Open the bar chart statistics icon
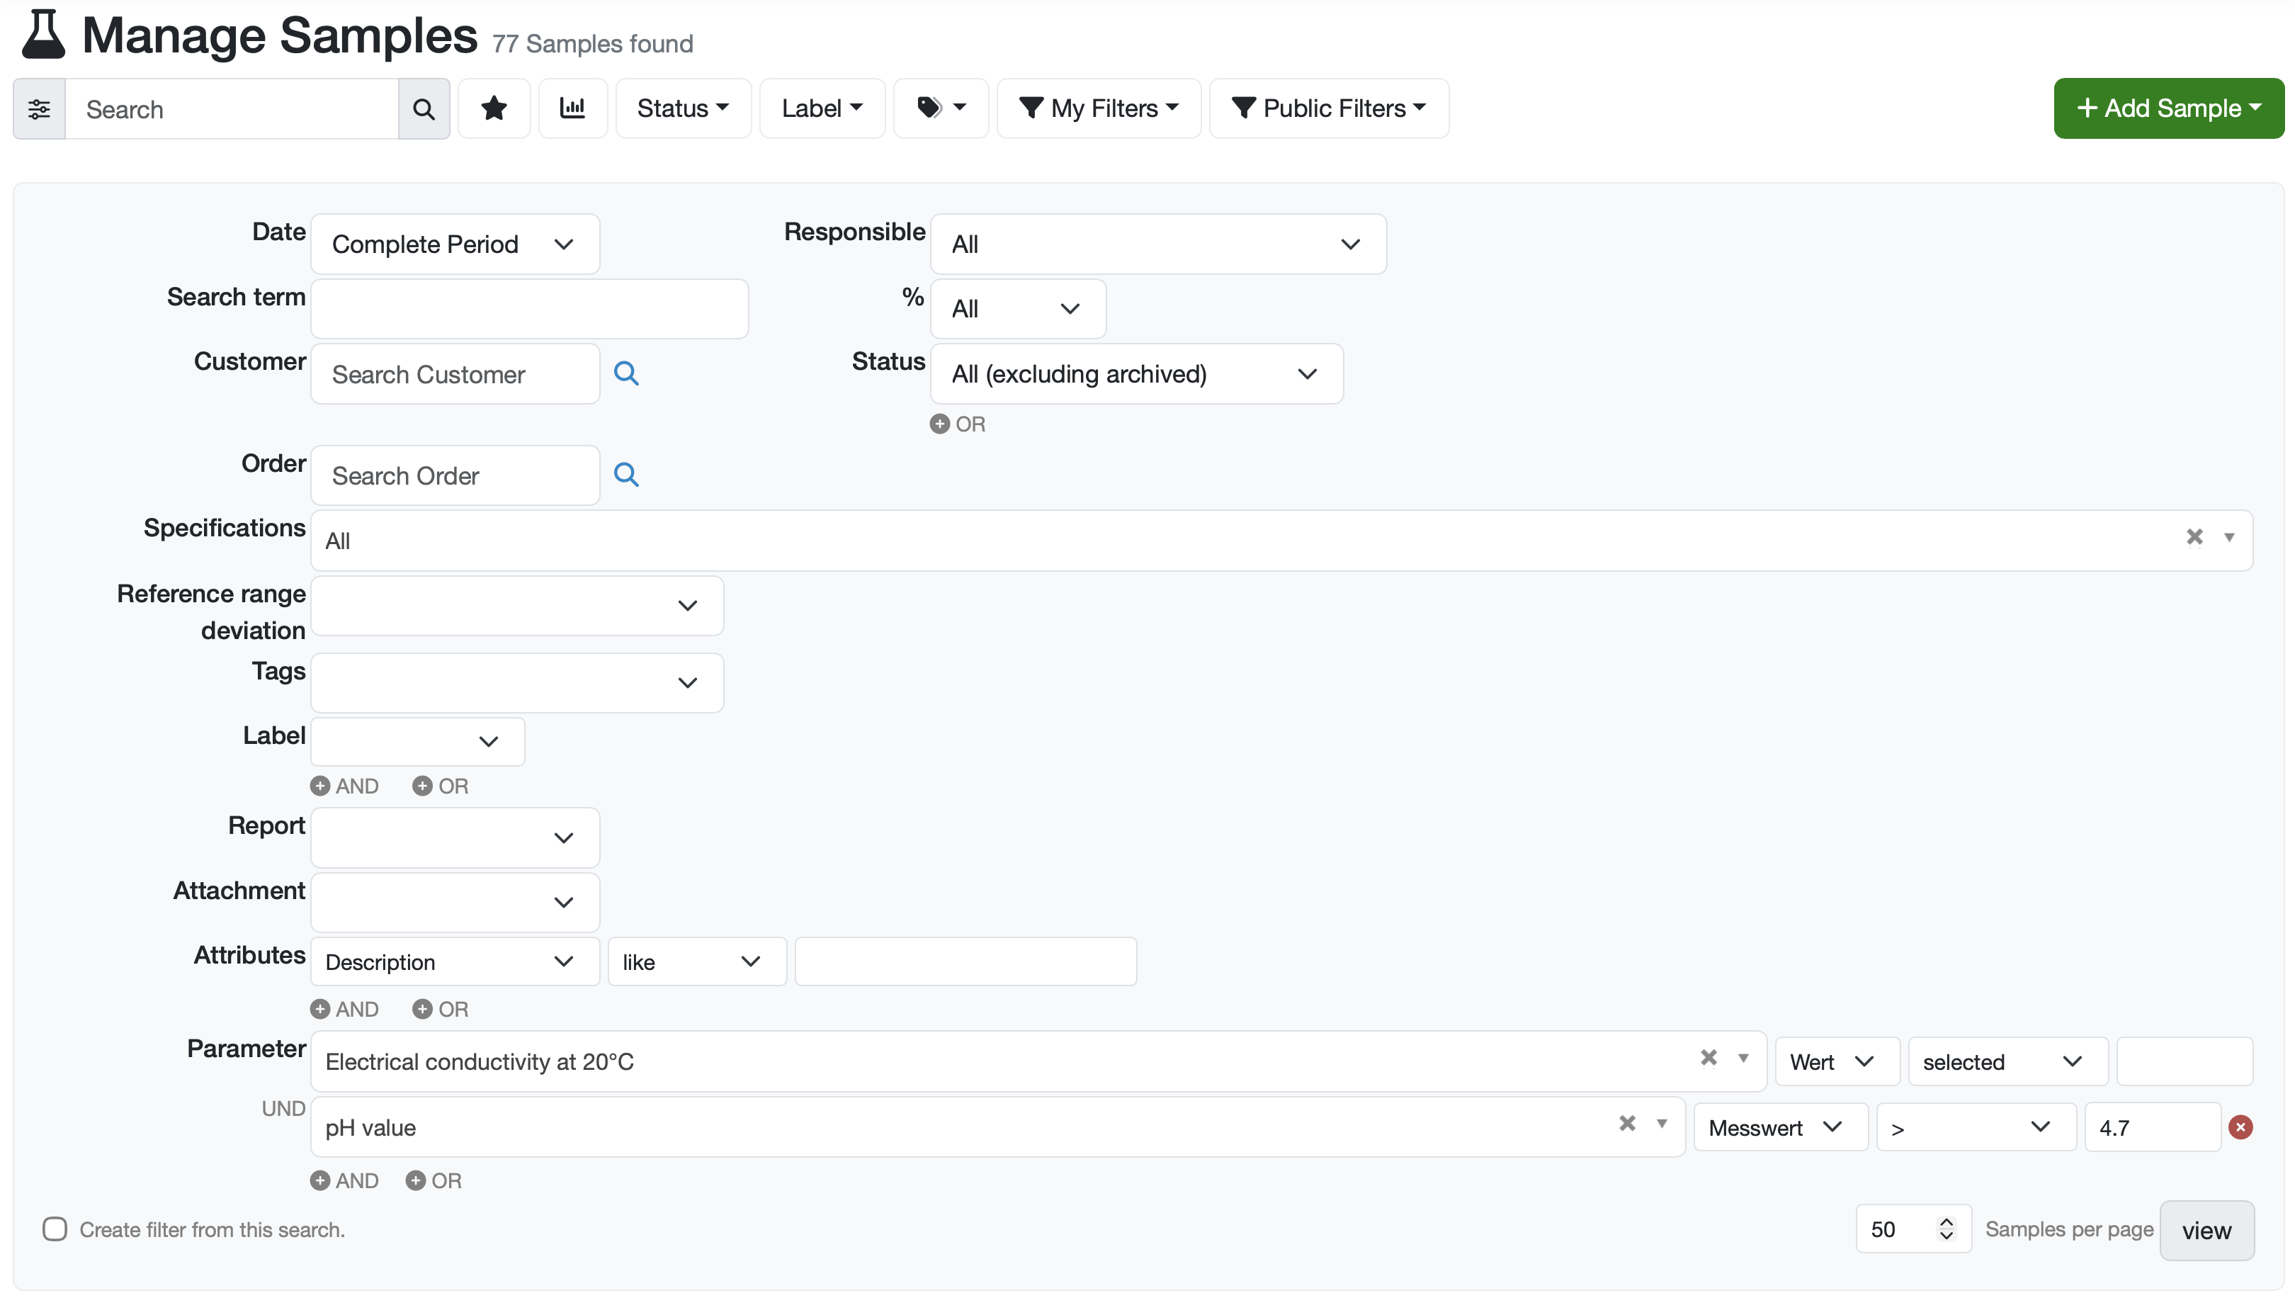The image size is (2295, 1298). tap(572, 109)
